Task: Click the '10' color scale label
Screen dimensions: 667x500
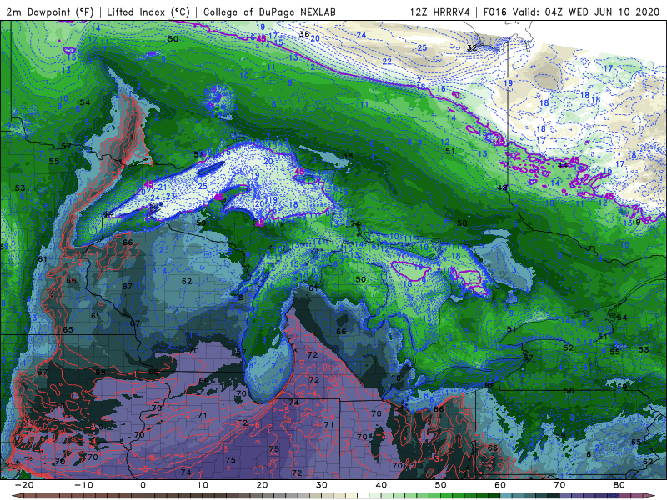Action: [203, 485]
